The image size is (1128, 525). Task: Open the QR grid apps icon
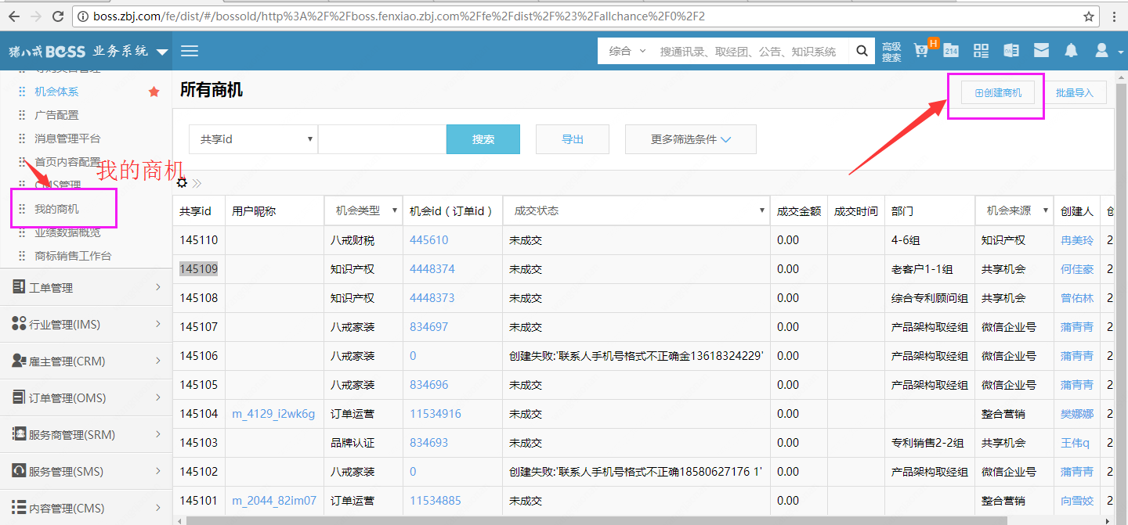point(982,51)
